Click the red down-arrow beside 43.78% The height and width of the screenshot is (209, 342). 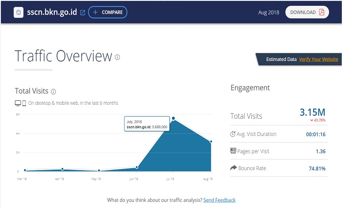coord(312,120)
